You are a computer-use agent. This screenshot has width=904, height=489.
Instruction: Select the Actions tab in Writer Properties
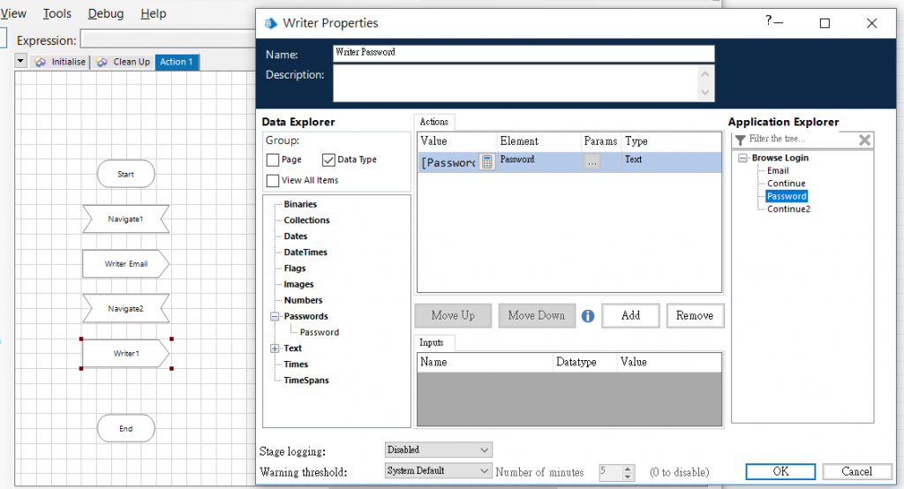pyautogui.click(x=434, y=122)
